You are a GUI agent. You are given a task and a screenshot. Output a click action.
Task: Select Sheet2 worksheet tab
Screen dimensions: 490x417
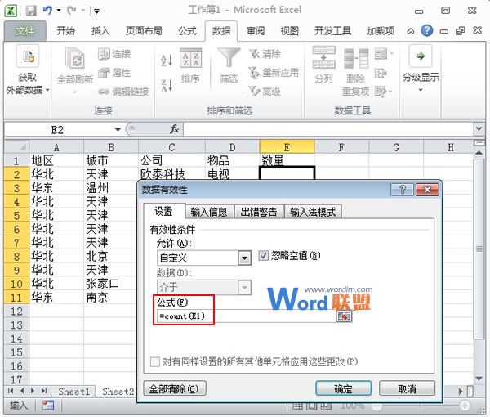click(x=118, y=392)
